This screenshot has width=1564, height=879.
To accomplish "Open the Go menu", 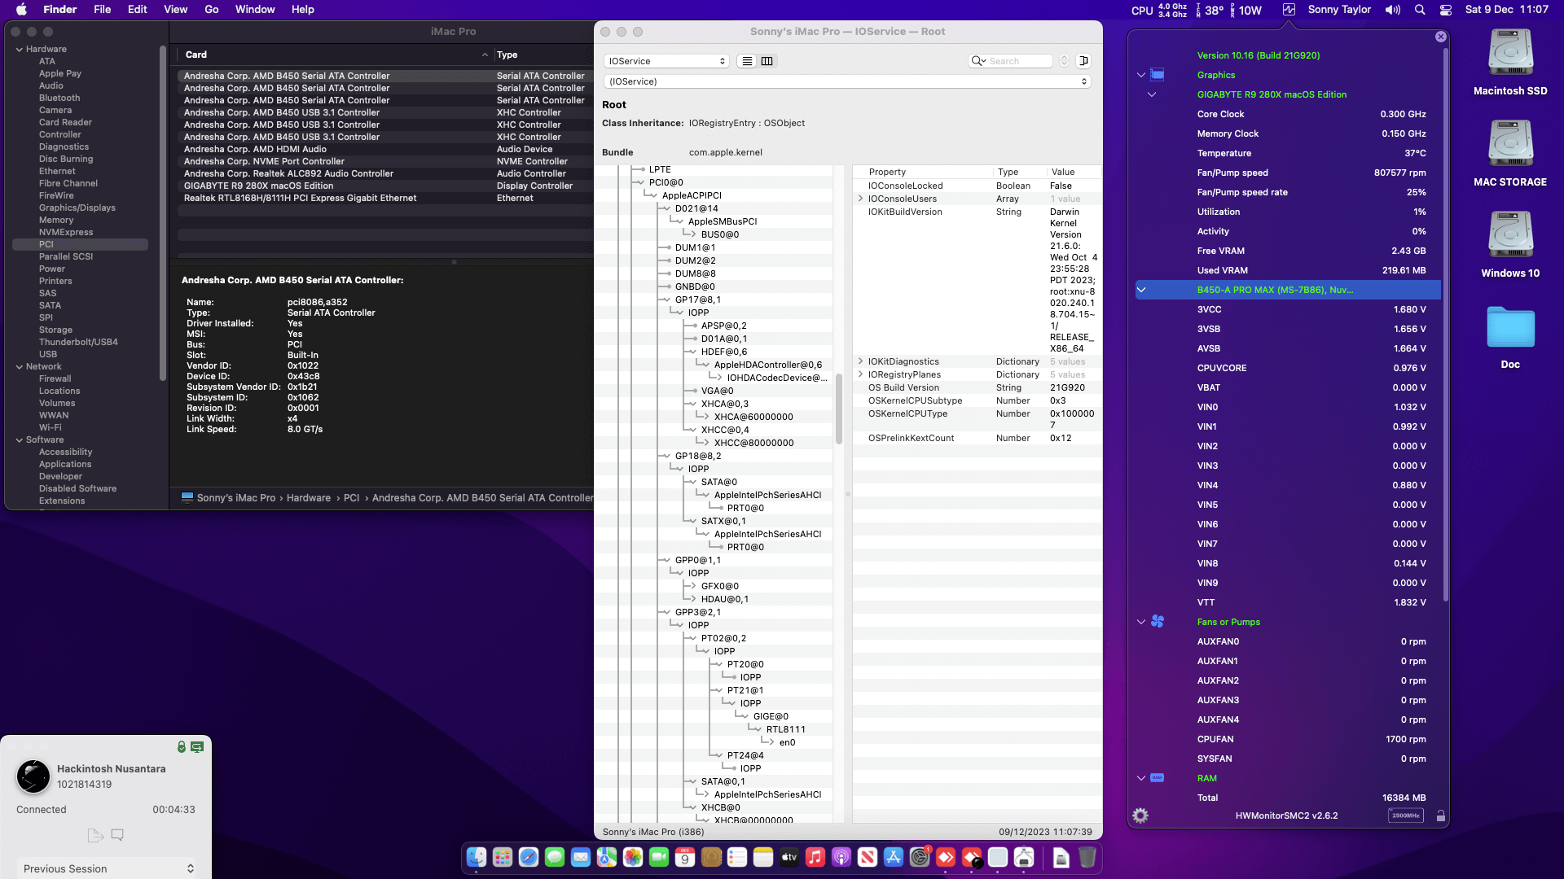I will click(212, 10).
